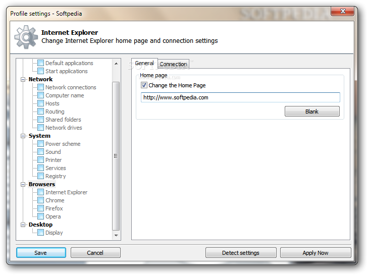
Task: Select the Hosts tree label
Action: [x=52, y=103]
